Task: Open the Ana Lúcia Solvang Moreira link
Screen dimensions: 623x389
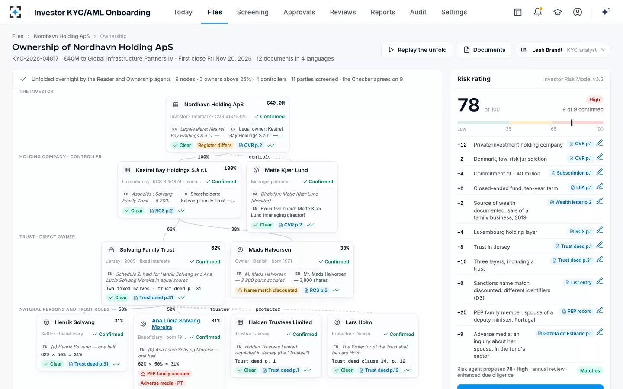Action: (x=176, y=324)
